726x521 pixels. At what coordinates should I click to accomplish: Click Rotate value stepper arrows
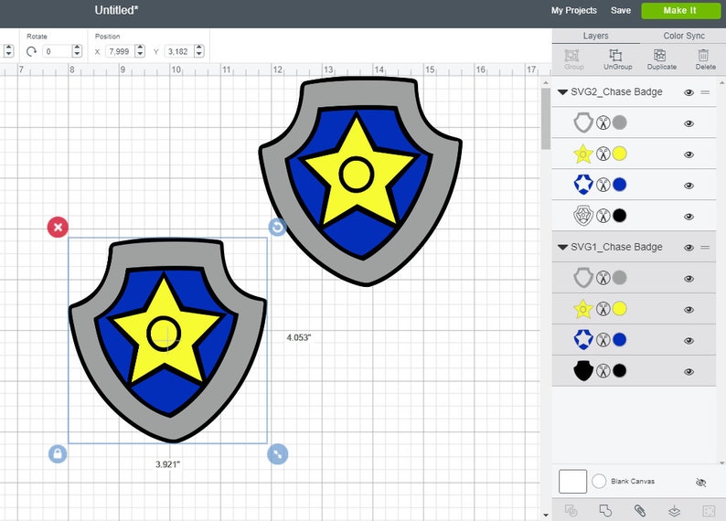[78, 51]
